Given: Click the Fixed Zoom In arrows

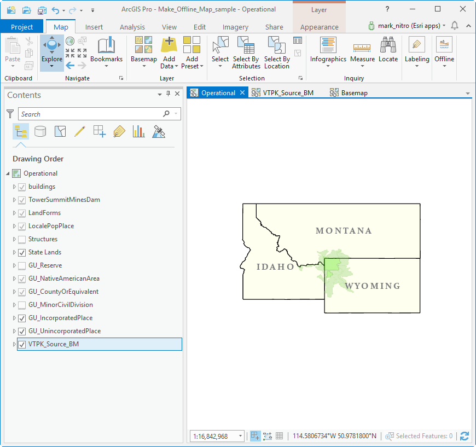Looking at the screenshot, I should coord(70,53).
